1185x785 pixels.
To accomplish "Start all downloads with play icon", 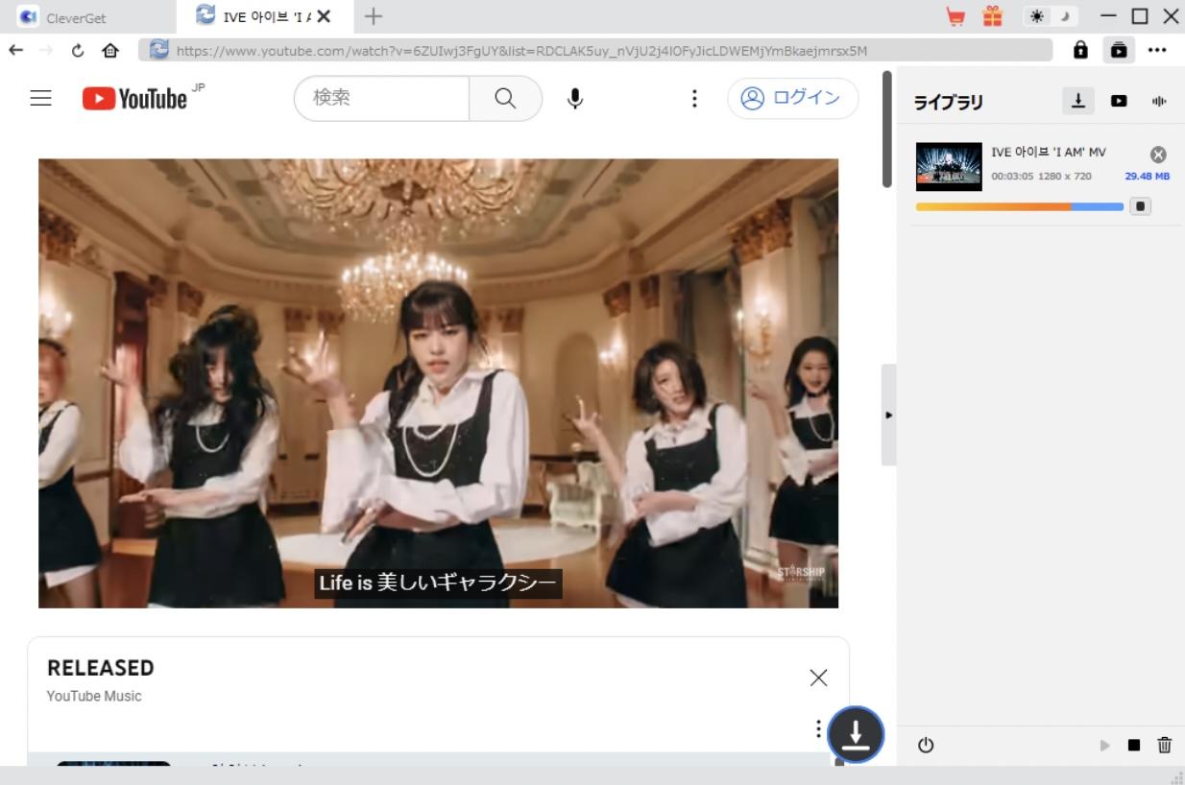I will point(1104,745).
